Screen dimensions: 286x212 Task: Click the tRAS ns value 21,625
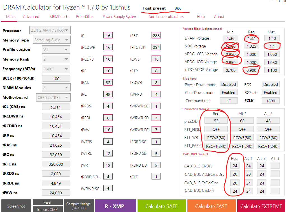click(x=56, y=145)
